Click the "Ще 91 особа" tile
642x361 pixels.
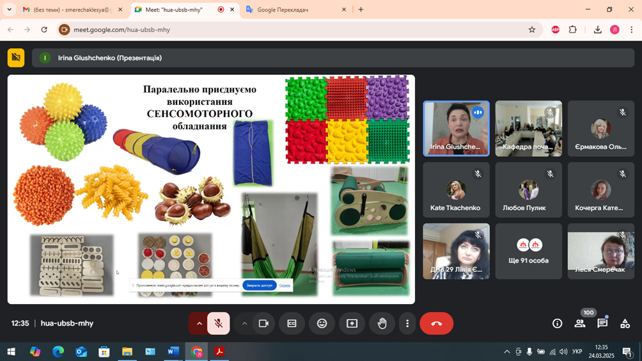(528, 252)
